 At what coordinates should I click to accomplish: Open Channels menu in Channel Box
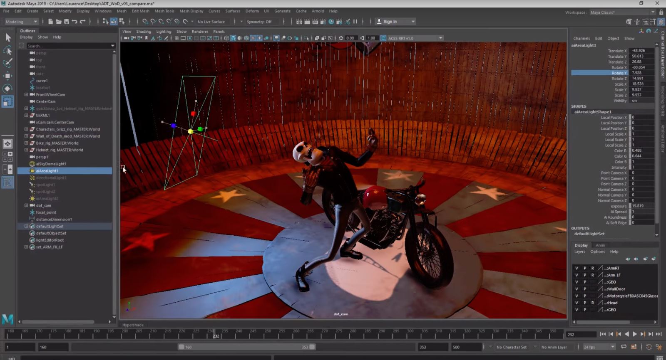point(582,38)
